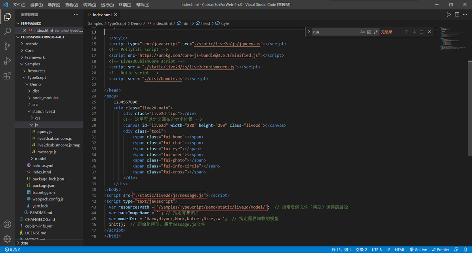Screen dimensions: 472x253
Task: Click the head breadcrumb segment
Action: (x=203, y=23)
